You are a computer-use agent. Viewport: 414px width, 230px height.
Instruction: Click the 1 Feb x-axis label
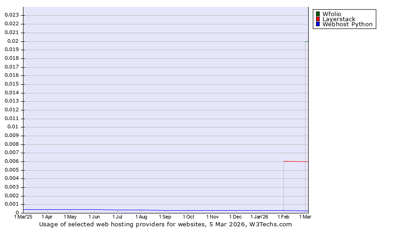pyautogui.click(x=283, y=217)
